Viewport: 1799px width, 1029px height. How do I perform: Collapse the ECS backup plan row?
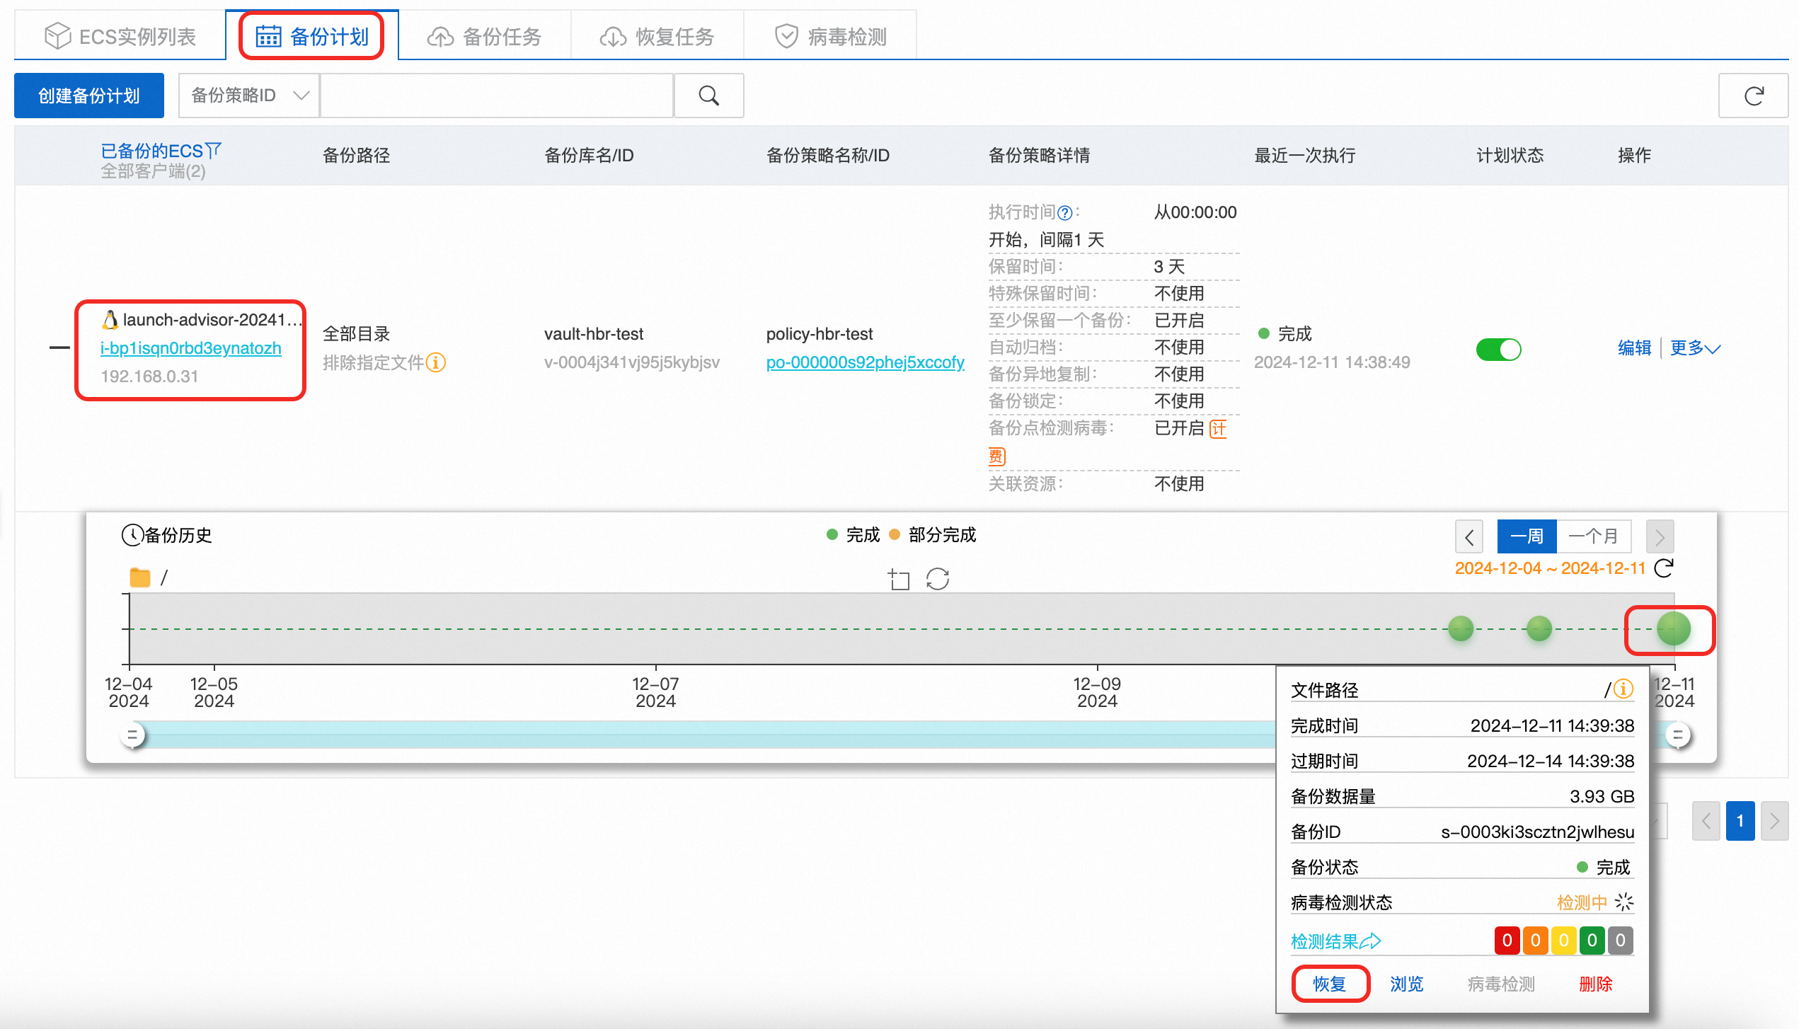59,347
